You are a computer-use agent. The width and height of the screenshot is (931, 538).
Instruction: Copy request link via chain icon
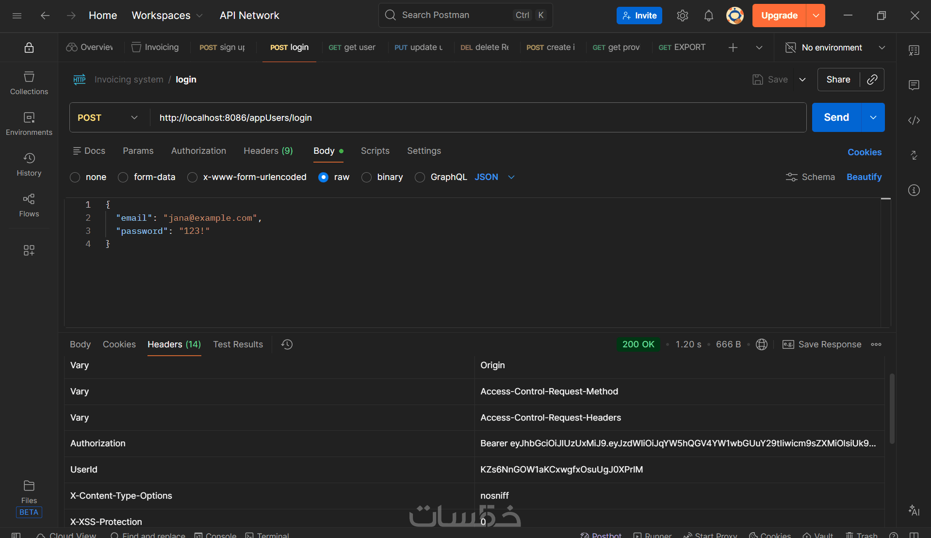(872, 80)
